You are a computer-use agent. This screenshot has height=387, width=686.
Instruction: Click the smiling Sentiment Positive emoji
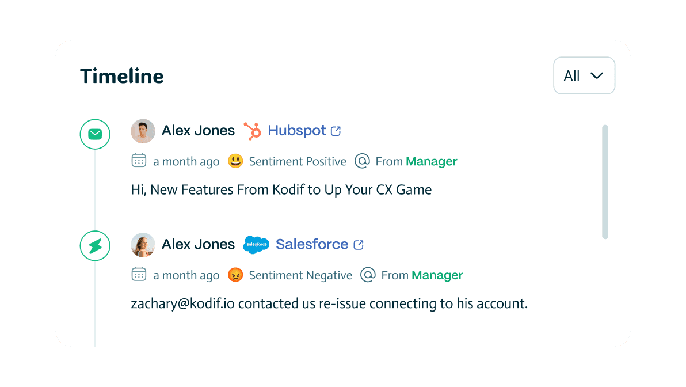[235, 161]
